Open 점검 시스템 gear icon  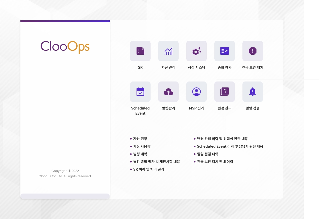tap(197, 51)
